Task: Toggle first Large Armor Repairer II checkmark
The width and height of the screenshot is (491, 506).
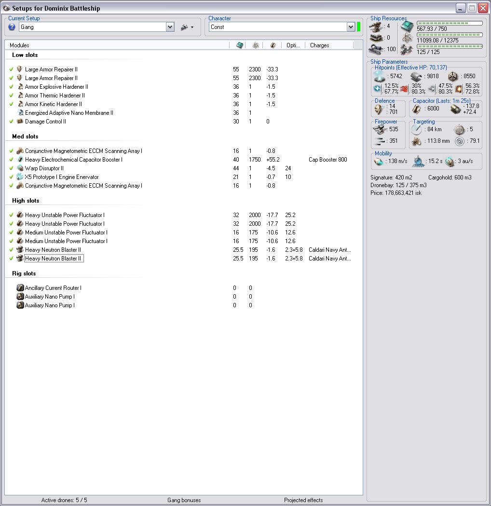Action: tap(11, 69)
